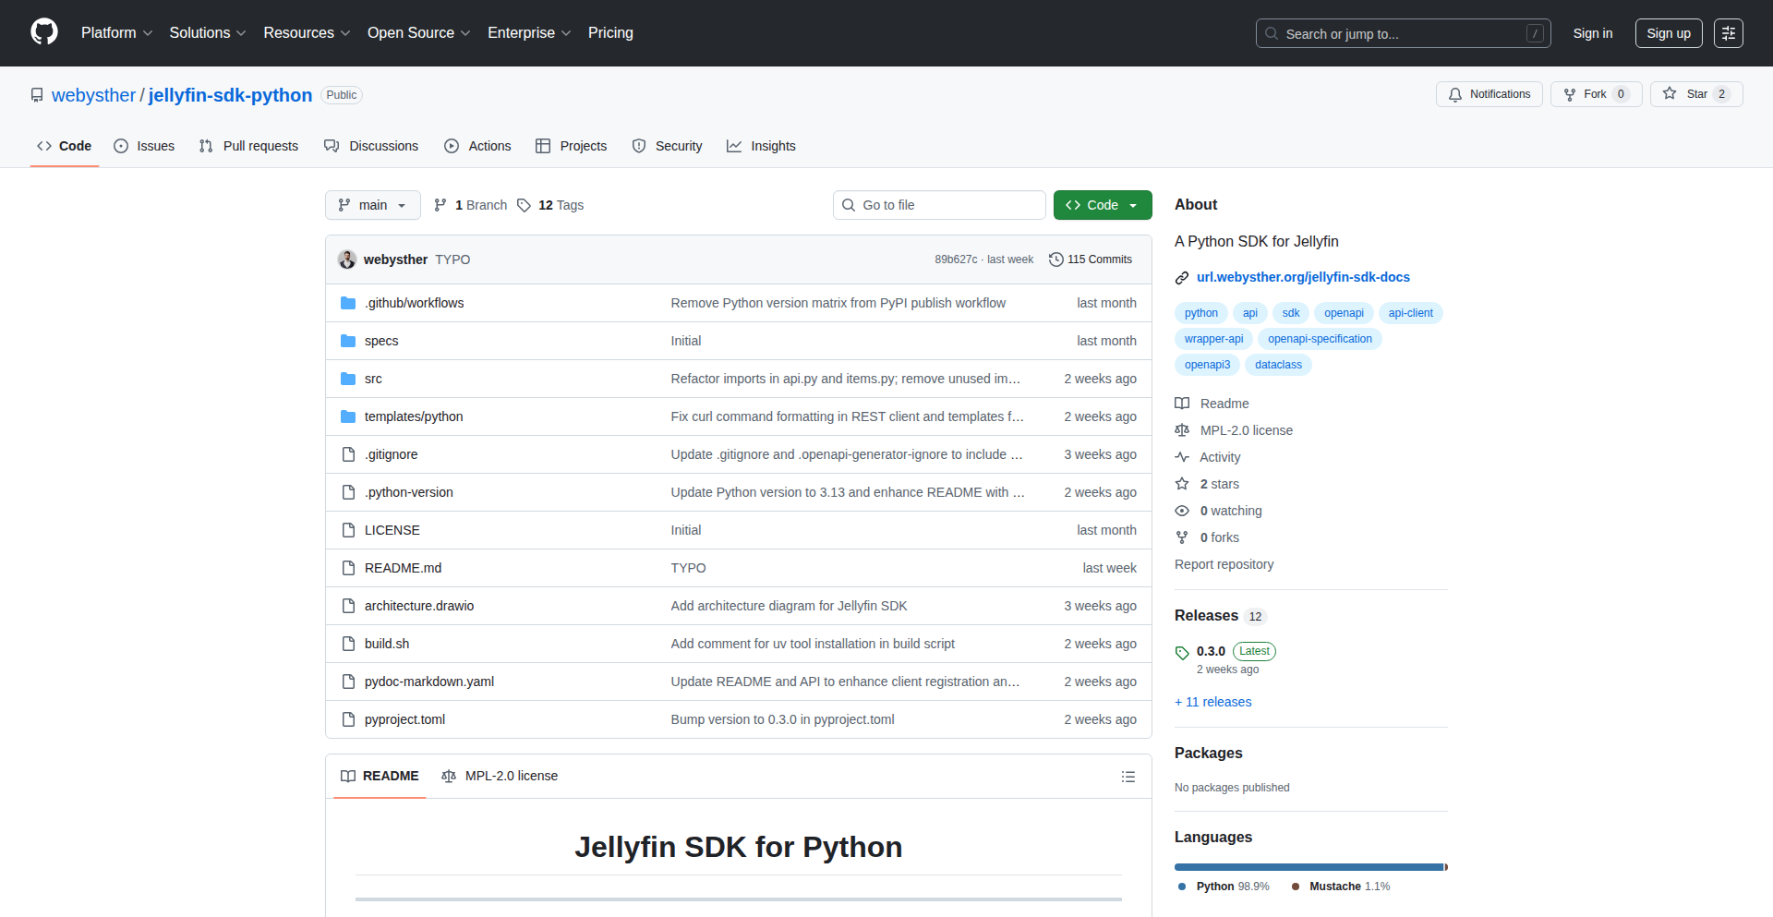1773x917 pixels.
Task: Click the dataclass topic tag
Action: [1278, 365]
